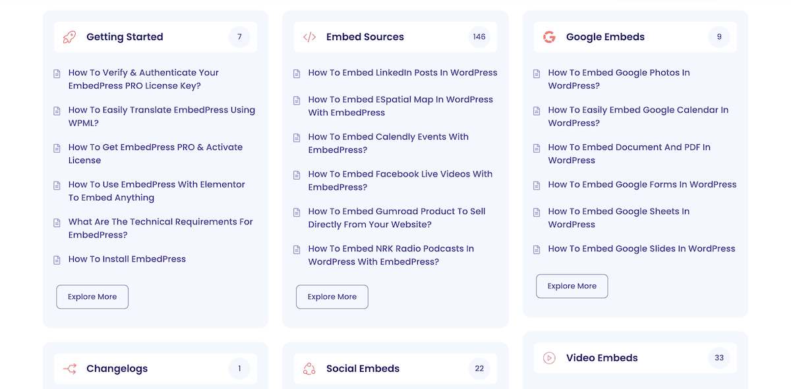The height and width of the screenshot is (389, 791).
Task: Click document icon next to Calendly Events article
Action: [x=297, y=138]
